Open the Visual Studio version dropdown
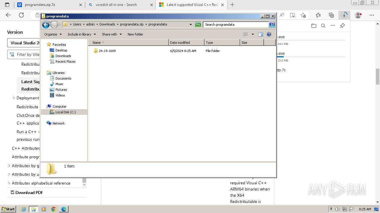This screenshot has height=213, width=380. click(24, 43)
